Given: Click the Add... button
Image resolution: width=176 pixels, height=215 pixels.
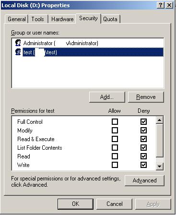Looking at the screenshot, I should [107, 97].
